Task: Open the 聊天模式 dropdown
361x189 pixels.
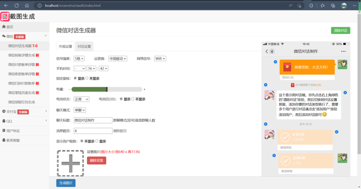Action: click(x=80, y=110)
